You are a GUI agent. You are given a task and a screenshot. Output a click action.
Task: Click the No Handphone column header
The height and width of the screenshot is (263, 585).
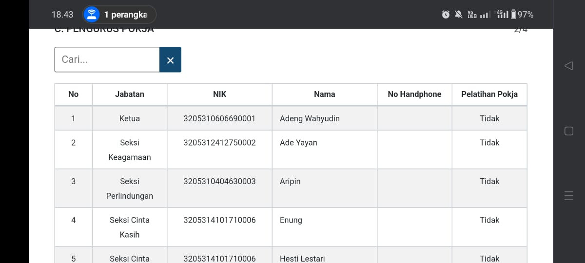tap(414, 94)
